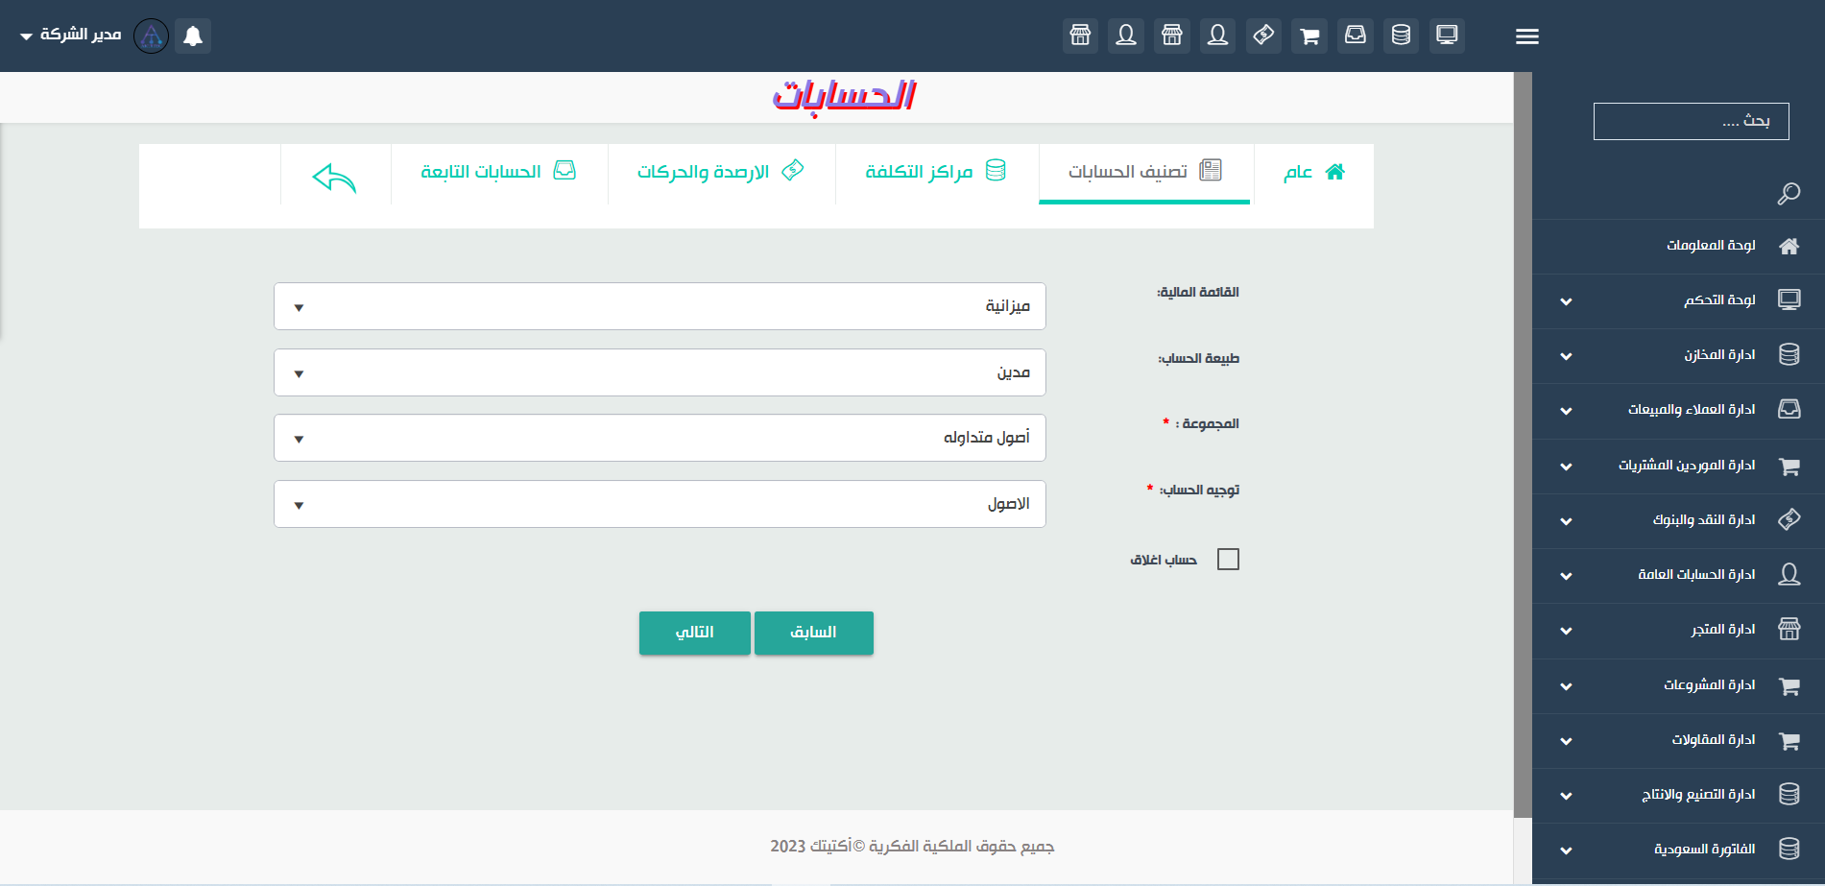Expand ادارة العملاء والمبيعات sidebar menu

[x=1678, y=411]
